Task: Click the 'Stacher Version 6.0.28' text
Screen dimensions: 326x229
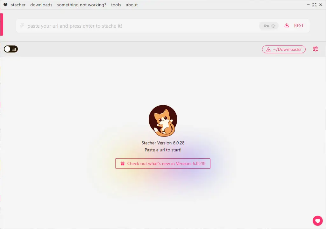Action: (x=163, y=143)
